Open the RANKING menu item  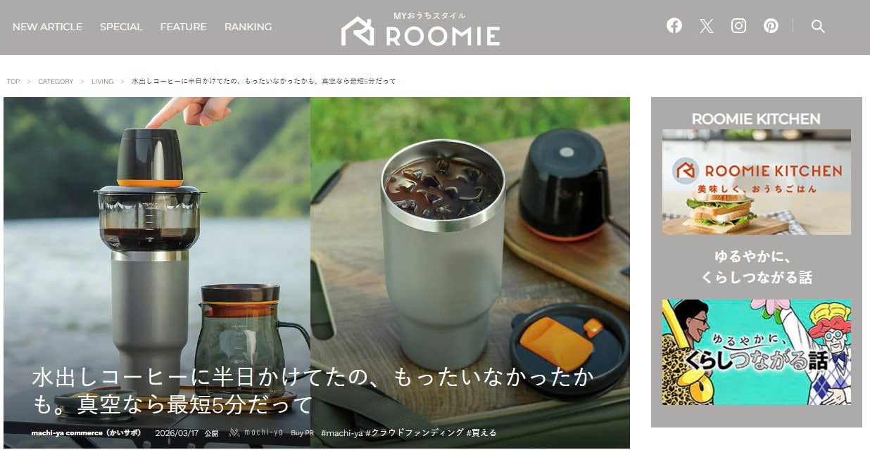point(248,27)
